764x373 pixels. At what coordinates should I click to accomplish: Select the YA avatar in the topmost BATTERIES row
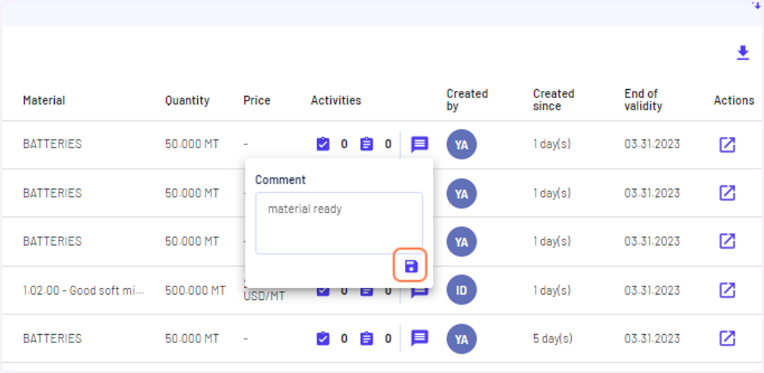click(462, 144)
